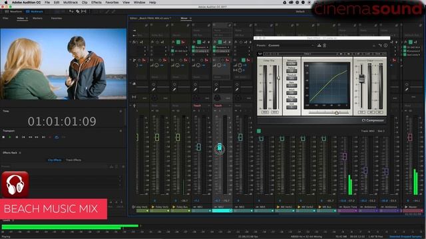Click the Rewind transport button

30,137
